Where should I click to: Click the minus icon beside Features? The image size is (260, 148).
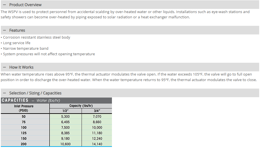coord(4,30)
